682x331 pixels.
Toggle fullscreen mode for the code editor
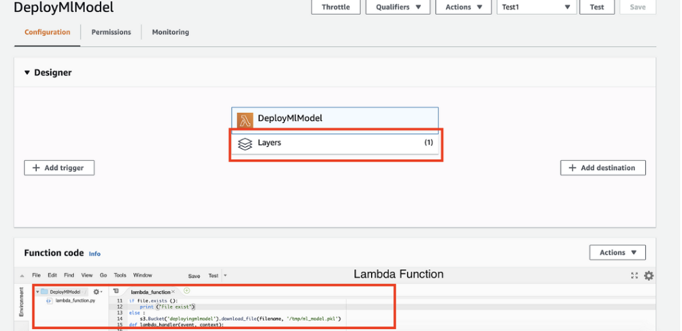click(634, 276)
